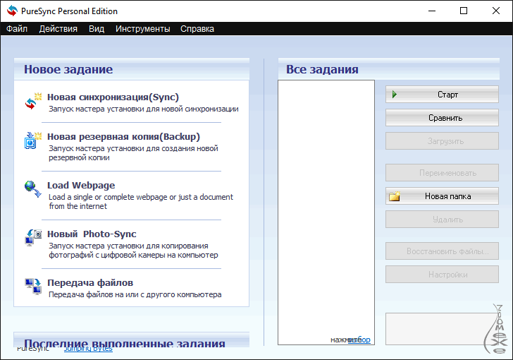Close the PureSync window
This screenshot has width=513, height=360.
496,11
